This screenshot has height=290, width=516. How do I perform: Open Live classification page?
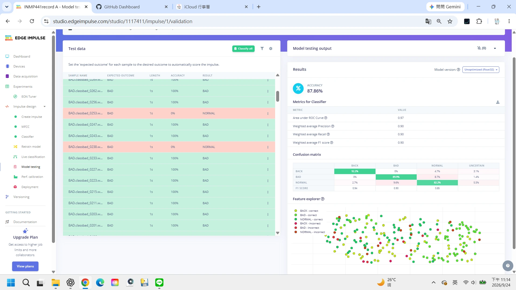33,157
